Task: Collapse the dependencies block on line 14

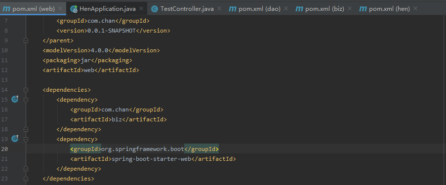Action: click(26, 90)
